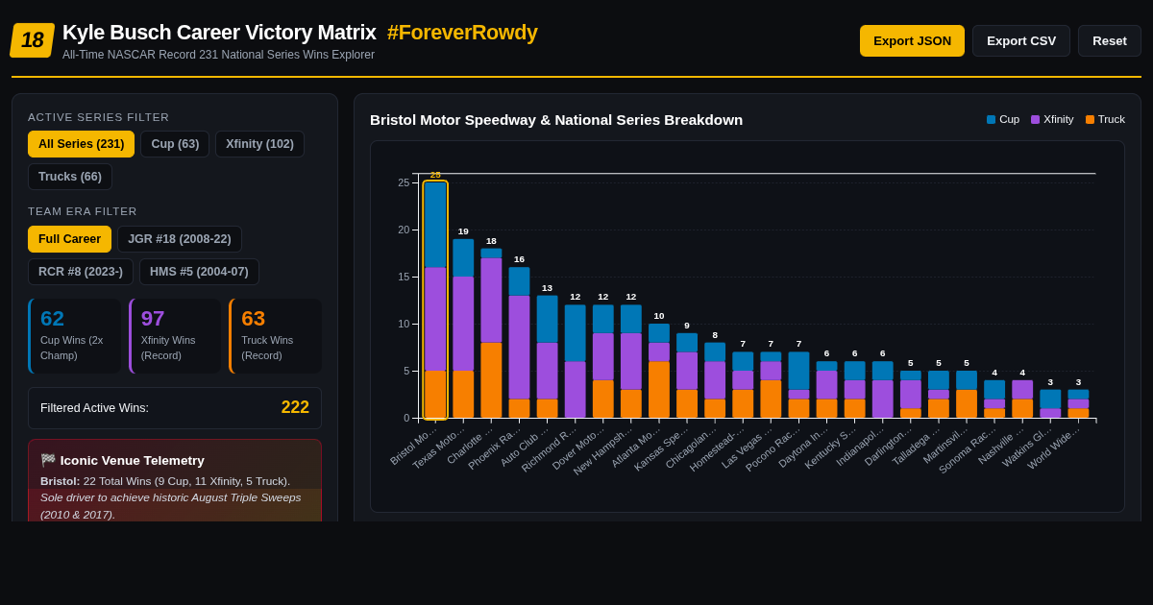Select the Darlington bar

[910, 395]
